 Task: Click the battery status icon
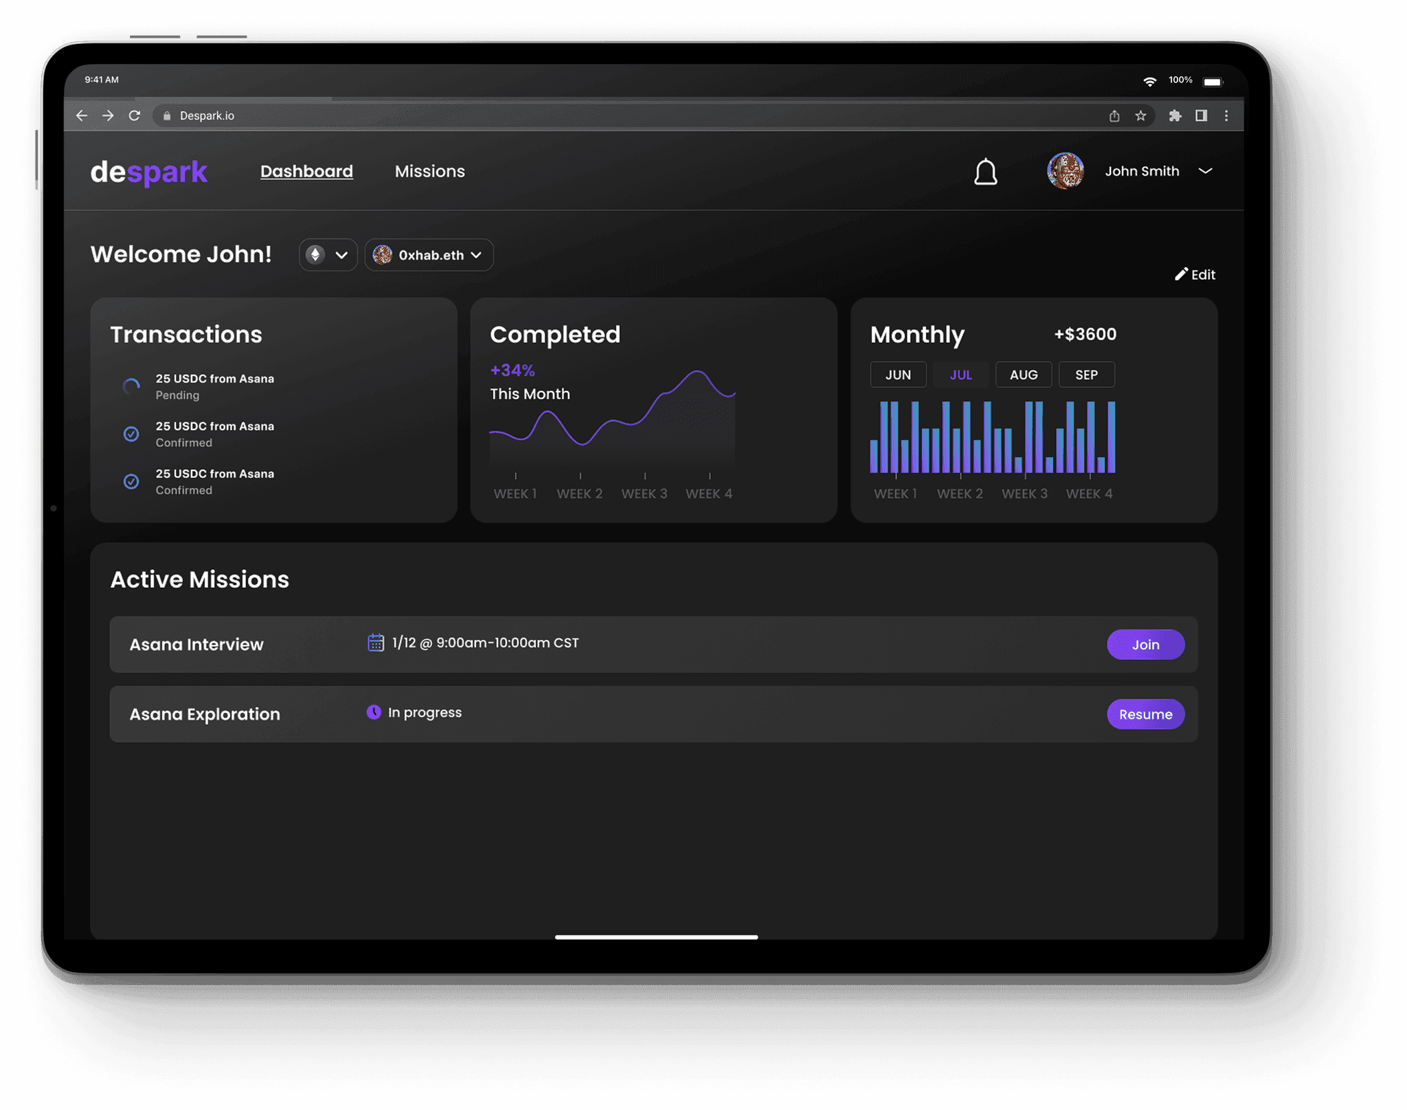(x=1213, y=82)
